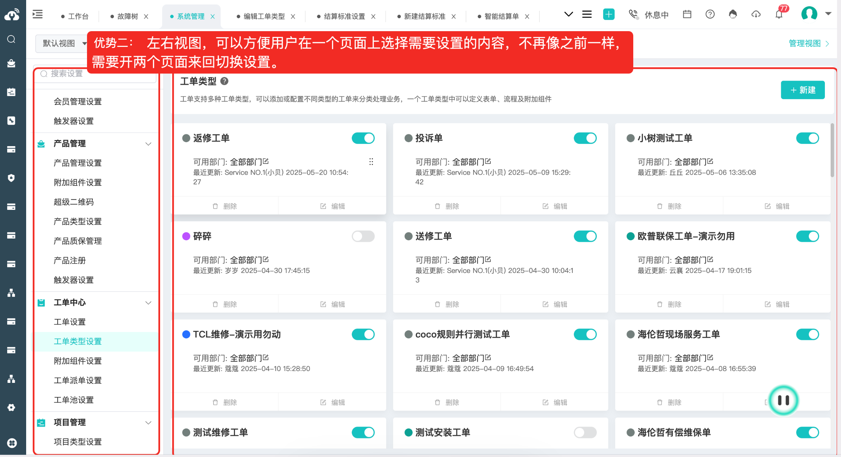Edit department icon on 返修工单 card
The image size is (841, 457).
coord(266,161)
